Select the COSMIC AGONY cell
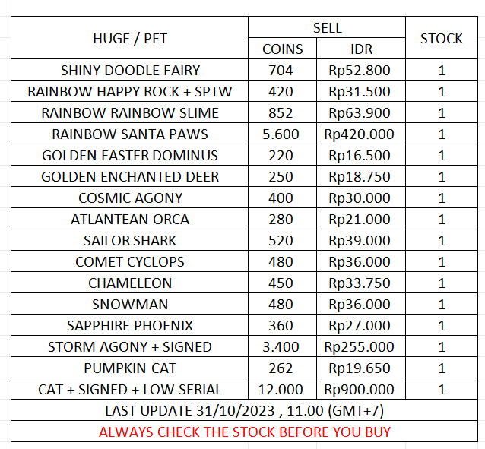Viewport: 485px width, 449px height. tap(130, 198)
